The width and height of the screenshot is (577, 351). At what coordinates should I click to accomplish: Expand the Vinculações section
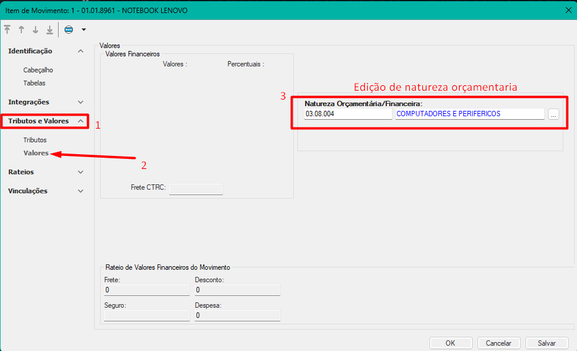click(x=81, y=191)
